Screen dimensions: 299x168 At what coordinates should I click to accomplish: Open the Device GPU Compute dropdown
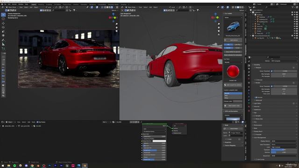pyautogui.click(x=284, y=61)
